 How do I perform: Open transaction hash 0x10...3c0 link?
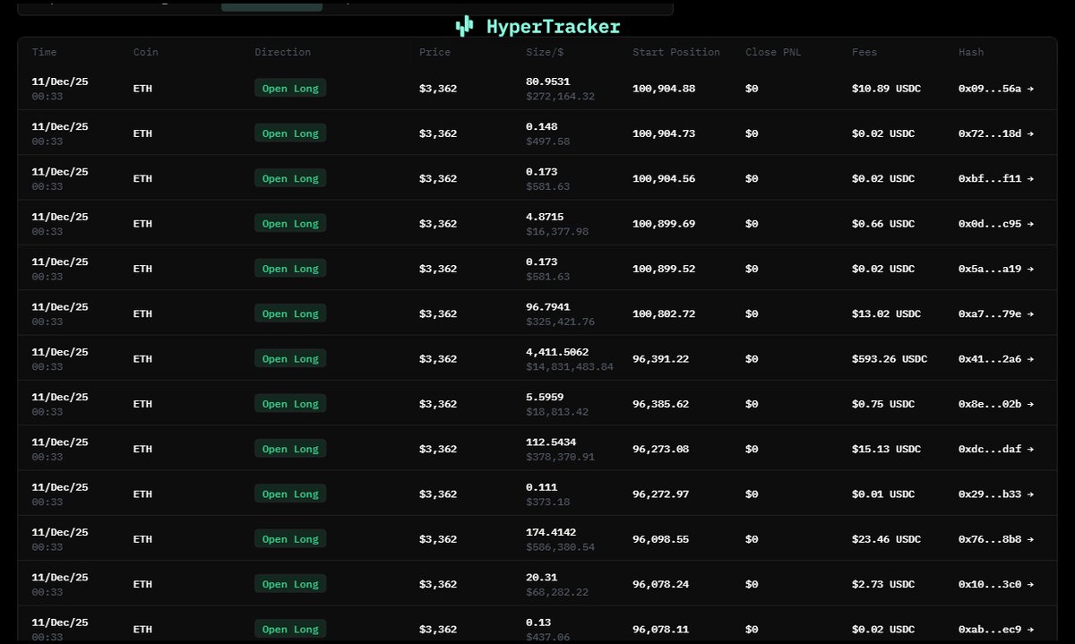996,584
